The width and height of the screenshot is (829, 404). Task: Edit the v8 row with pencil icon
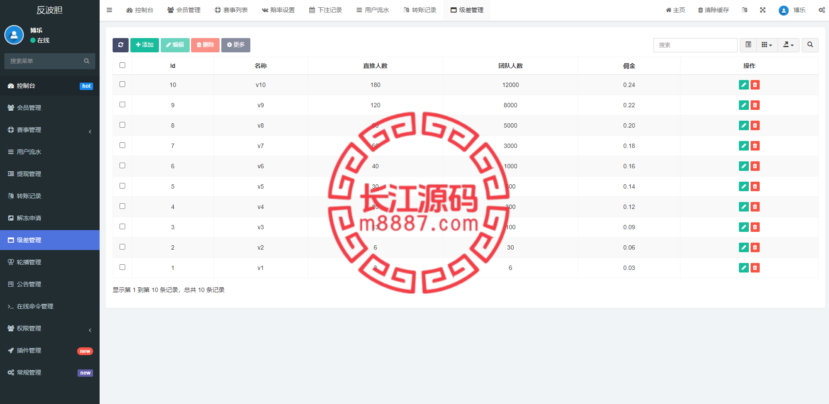click(x=744, y=125)
